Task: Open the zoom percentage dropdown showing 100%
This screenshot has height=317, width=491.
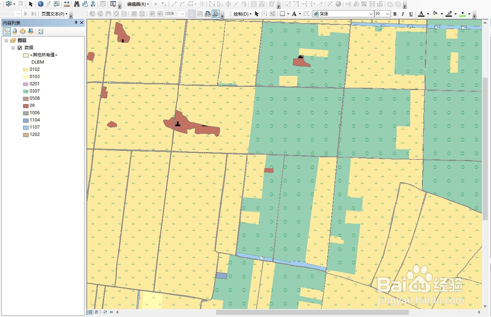Action: click(x=182, y=14)
